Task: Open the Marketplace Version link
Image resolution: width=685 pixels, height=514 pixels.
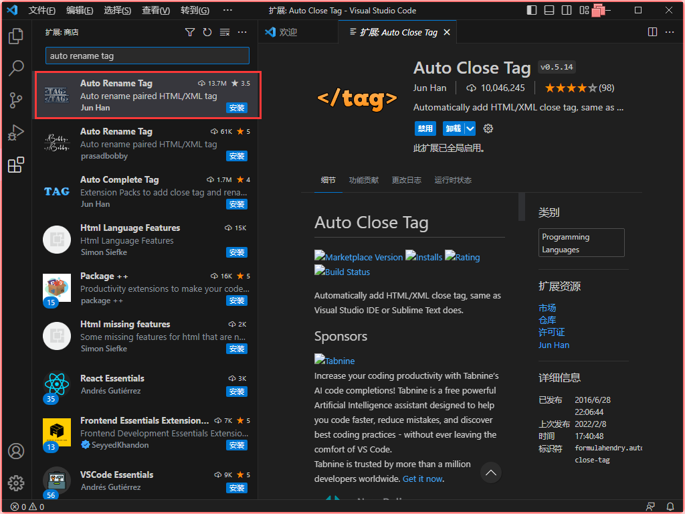Action: (359, 257)
